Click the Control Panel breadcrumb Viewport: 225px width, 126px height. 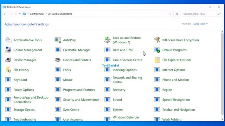(37, 14)
